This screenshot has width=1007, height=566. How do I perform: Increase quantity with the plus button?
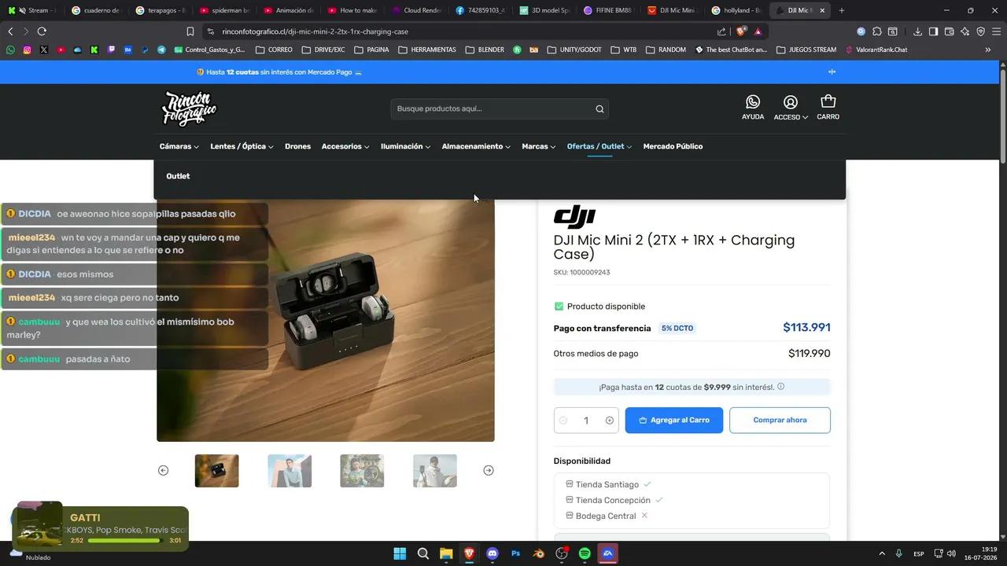(610, 421)
